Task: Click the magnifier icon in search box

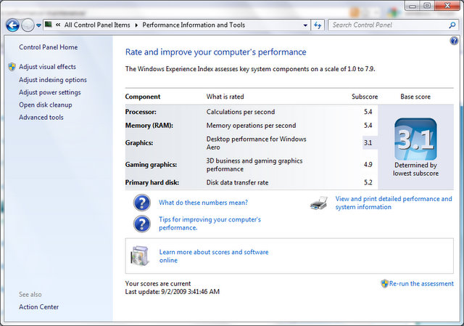Action: [452, 25]
